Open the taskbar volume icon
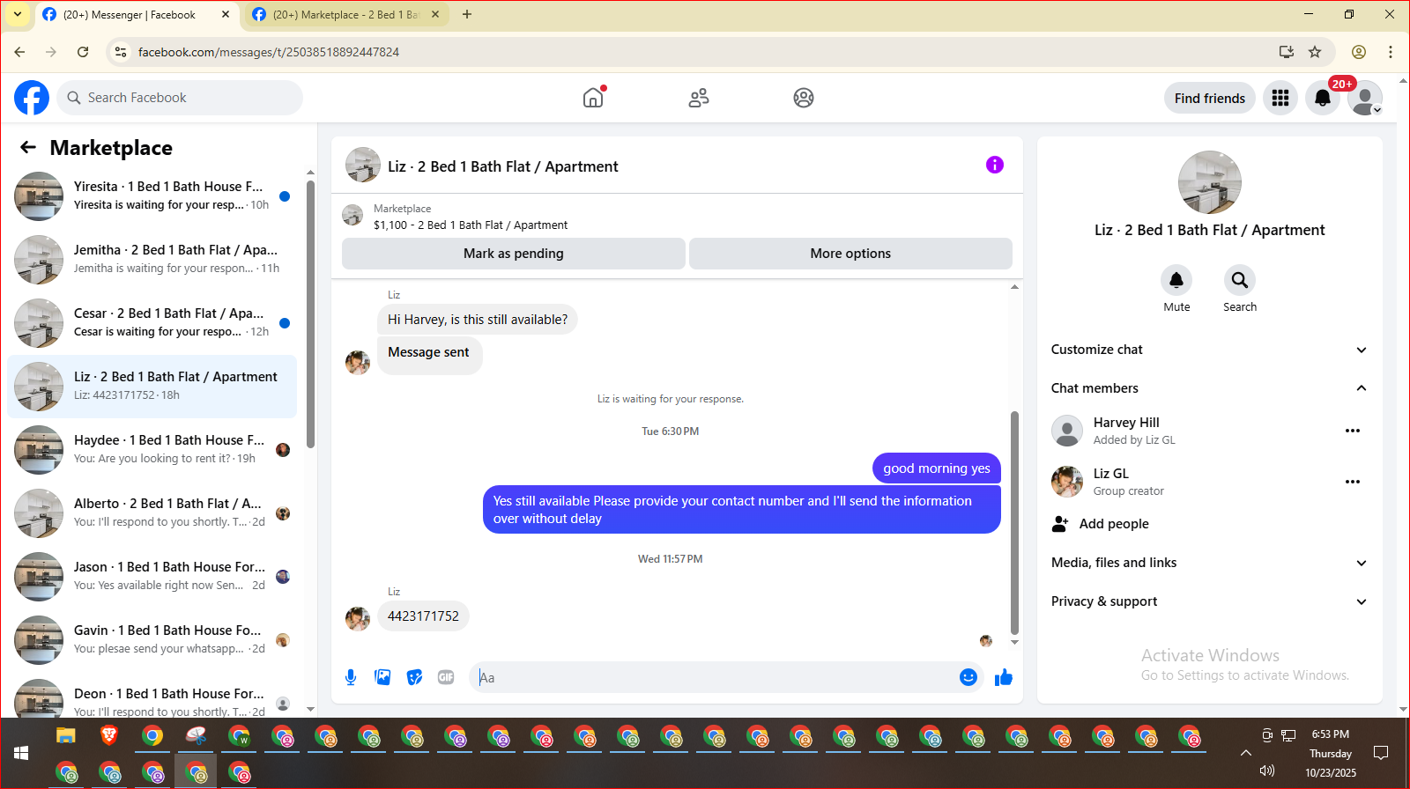1410x789 pixels. pyautogui.click(x=1267, y=771)
